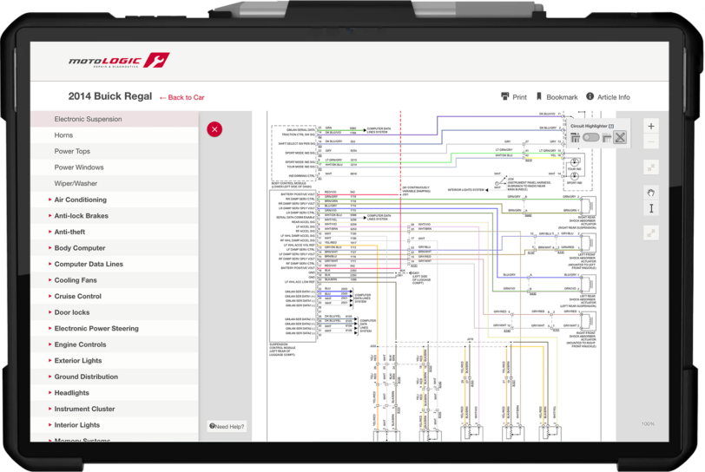Click the expand diagram arrows icon
The height and width of the screenshot is (472, 705).
click(651, 233)
